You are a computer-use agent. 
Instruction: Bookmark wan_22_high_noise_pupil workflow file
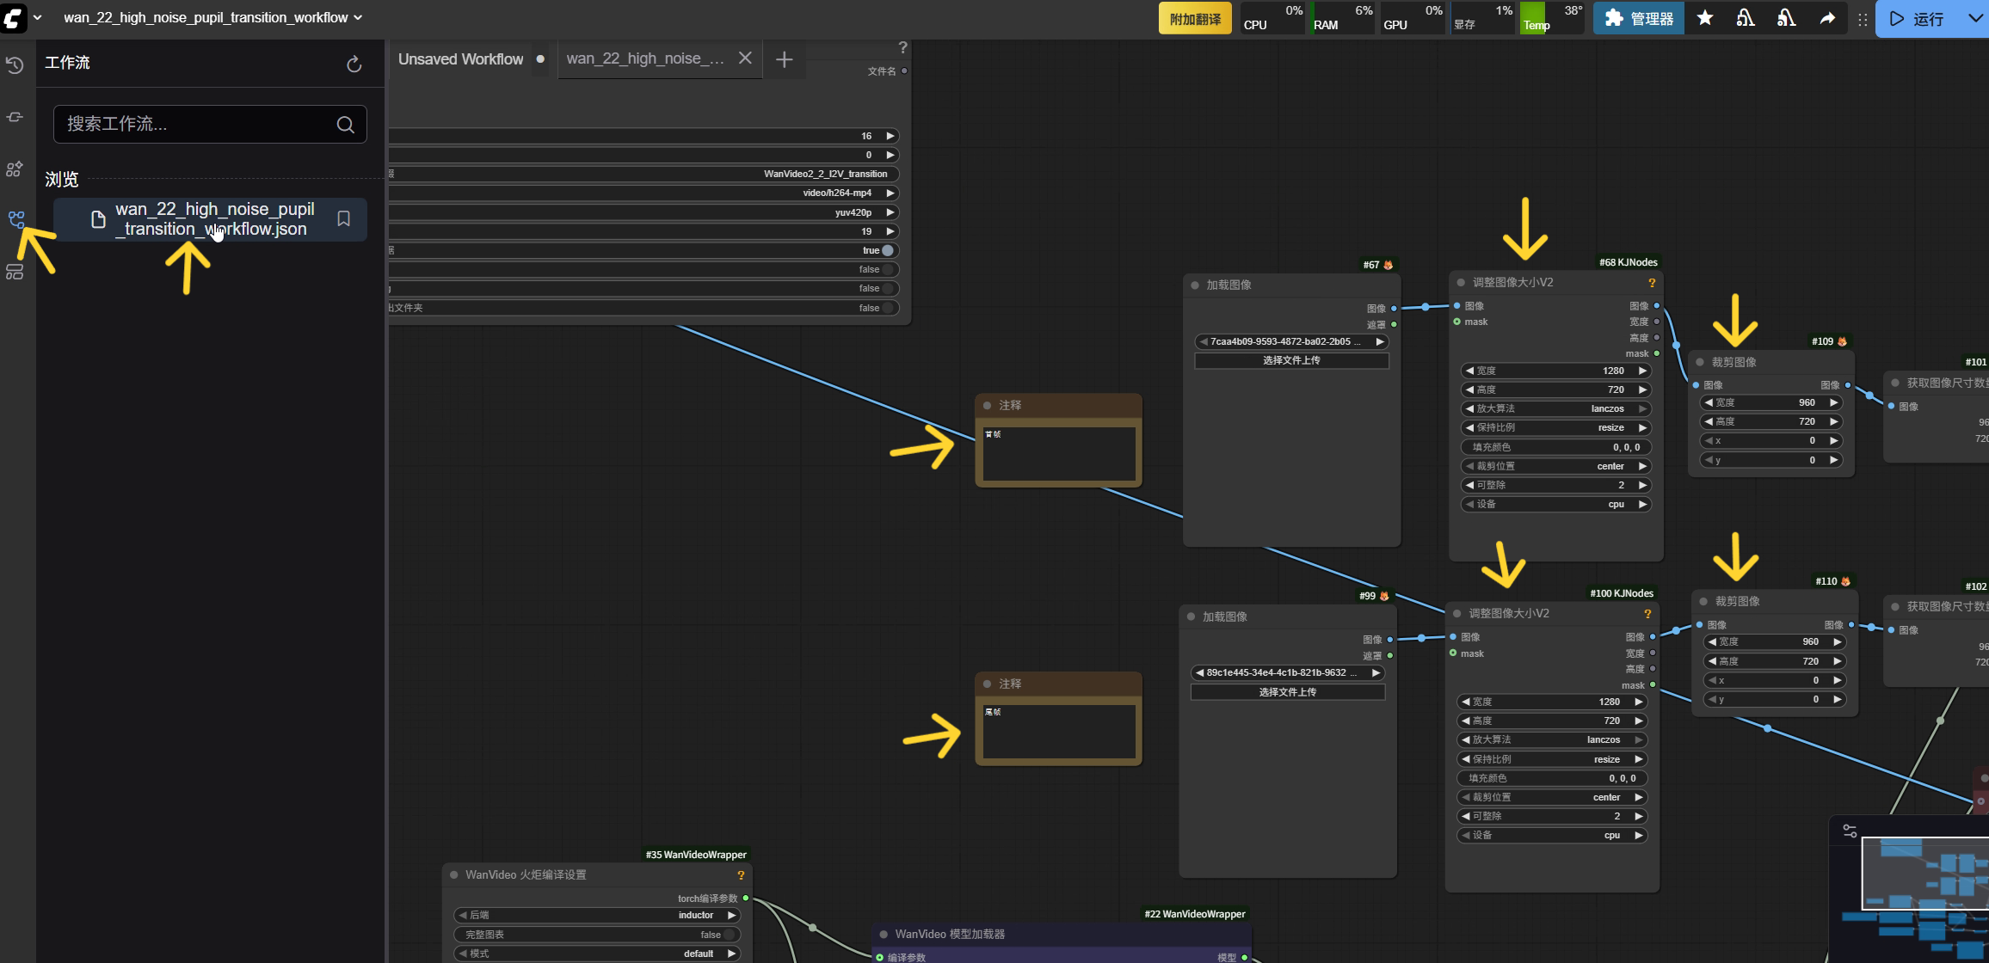pyautogui.click(x=343, y=219)
